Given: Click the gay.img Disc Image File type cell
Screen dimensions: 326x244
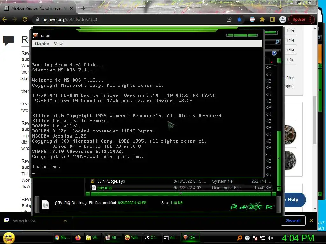Looking at the screenshot, I should pos(226,188).
